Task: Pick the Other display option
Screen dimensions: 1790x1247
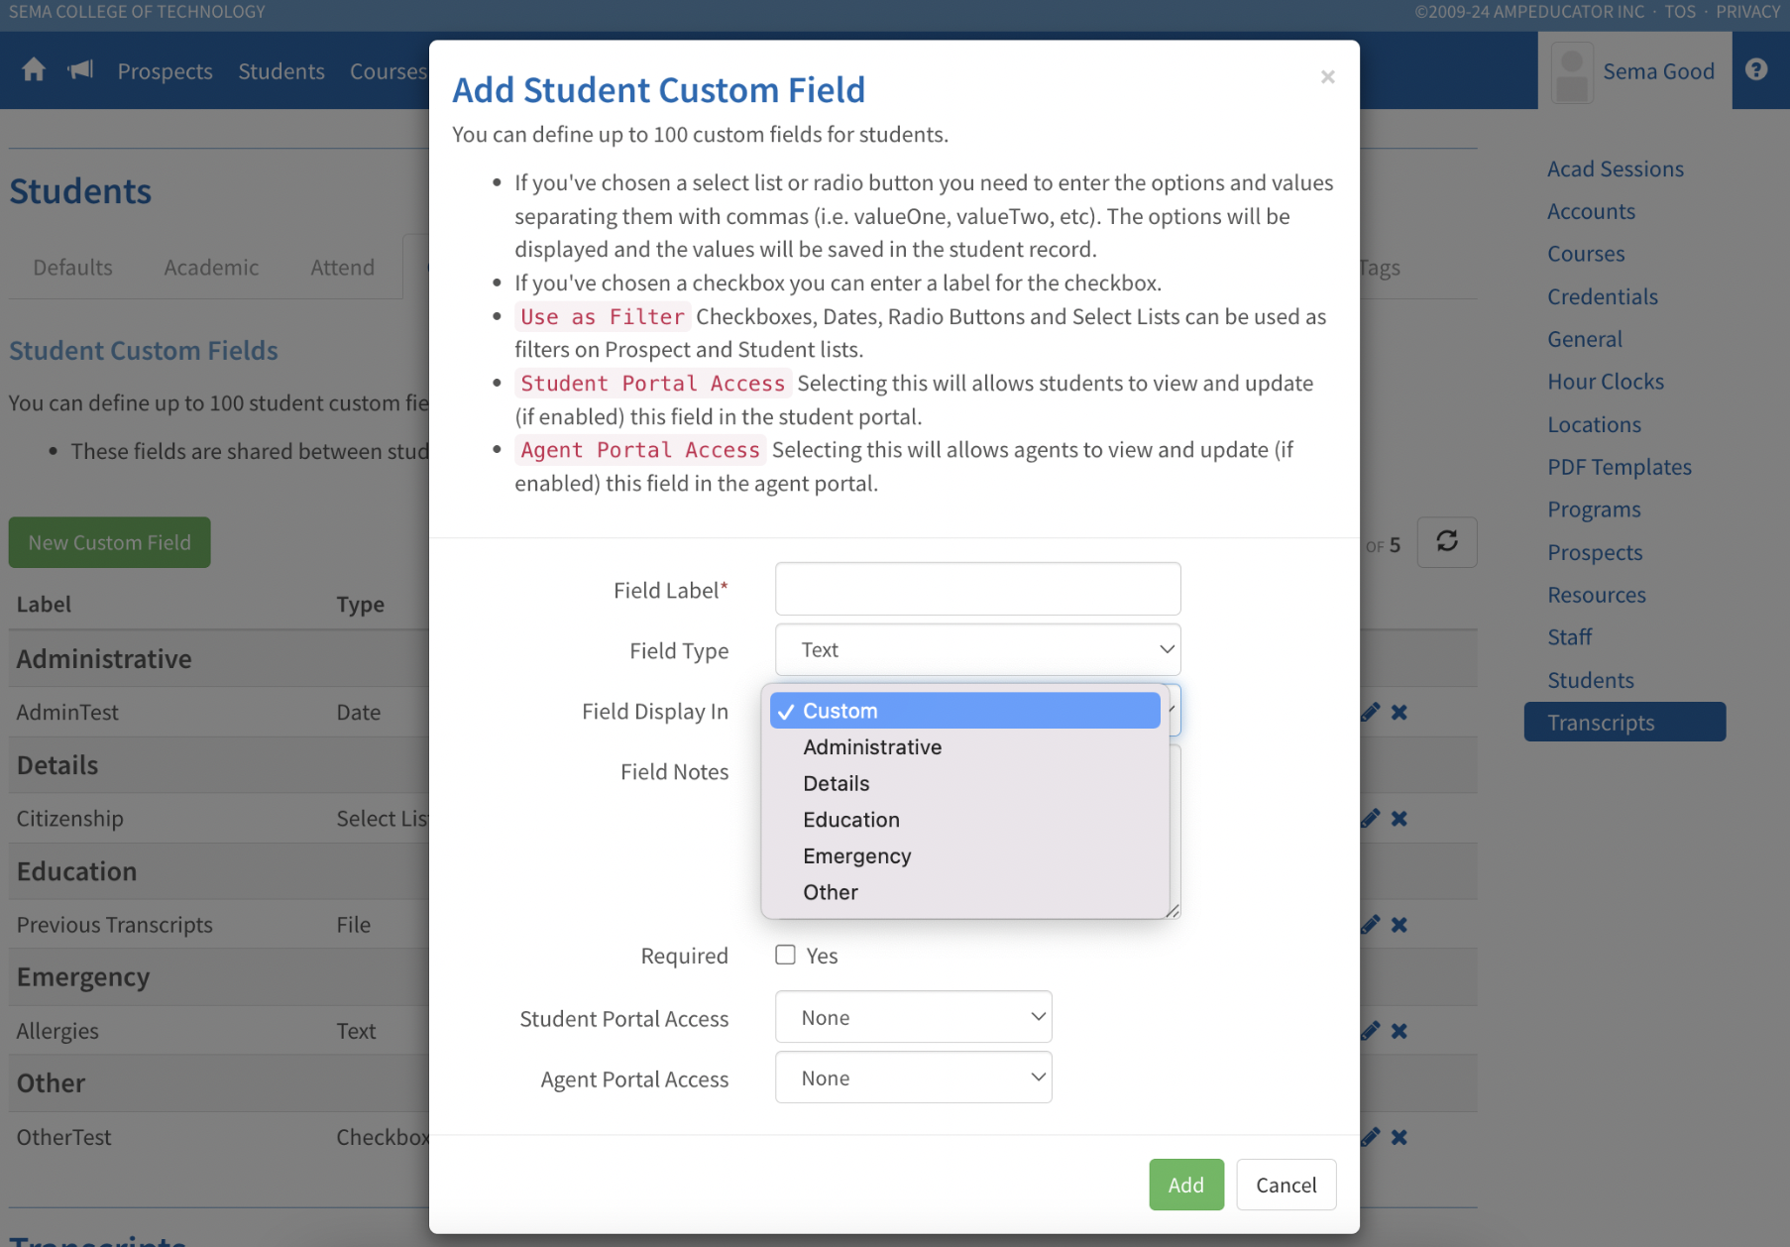Action: click(x=830, y=893)
